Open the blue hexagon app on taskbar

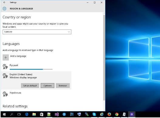(x=64, y=114)
